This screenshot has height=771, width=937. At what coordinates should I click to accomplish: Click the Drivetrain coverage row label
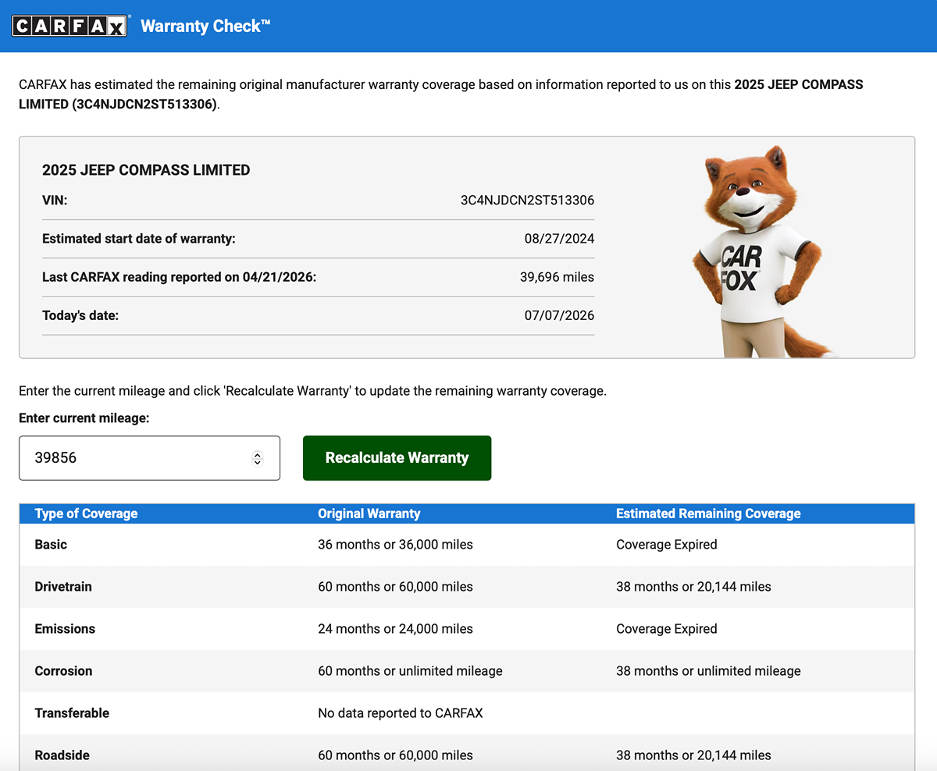pos(63,587)
